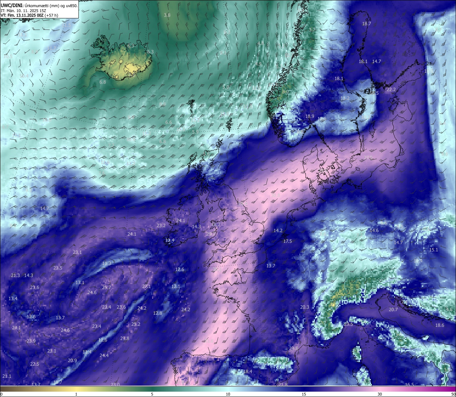Viewport: 456px width, 397px height.
Task: Click the color bar tick label '15'
Action: coord(304,394)
